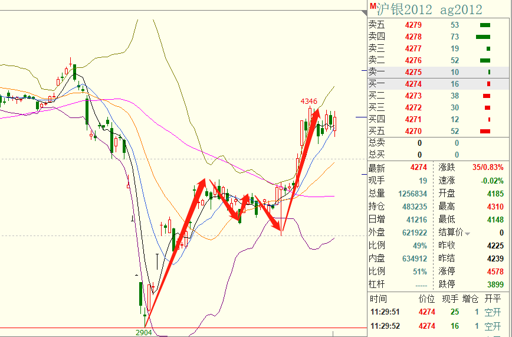Click the 持仓 value 483235
Image resolution: width=512 pixels, height=337 pixels.
pyautogui.click(x=414, y=207)
